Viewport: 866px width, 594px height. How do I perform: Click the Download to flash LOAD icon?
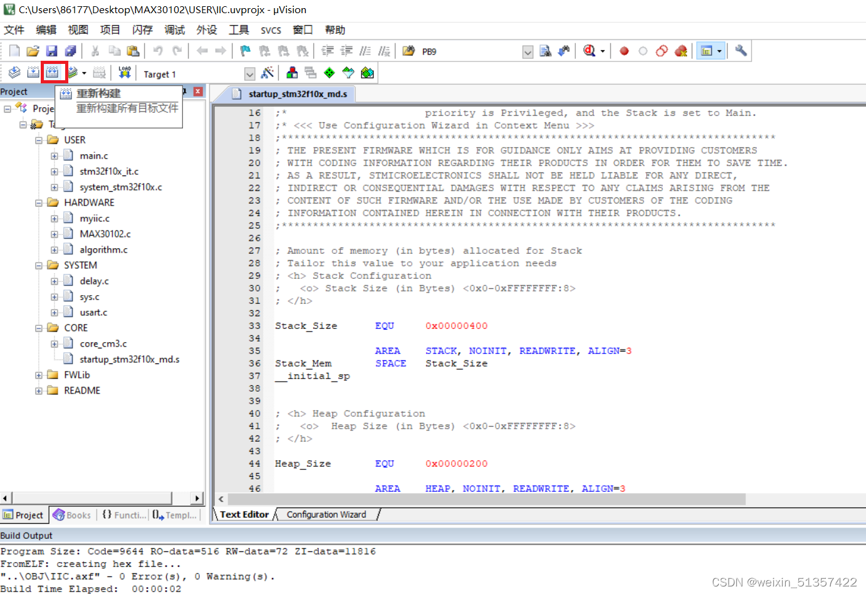pyautogui.click(x=125, y=73)
